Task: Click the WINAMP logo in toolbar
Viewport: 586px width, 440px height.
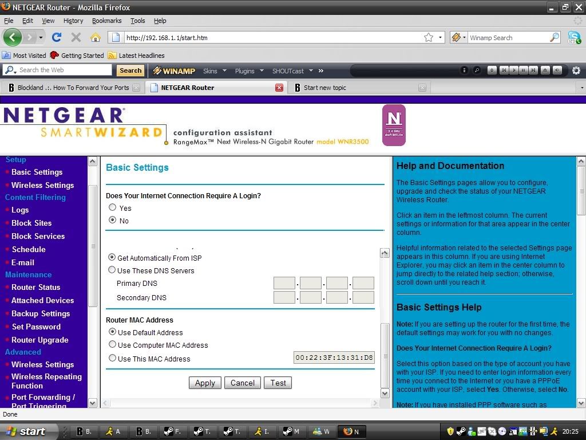Action: pyautogui.click(x=174, y=70)
